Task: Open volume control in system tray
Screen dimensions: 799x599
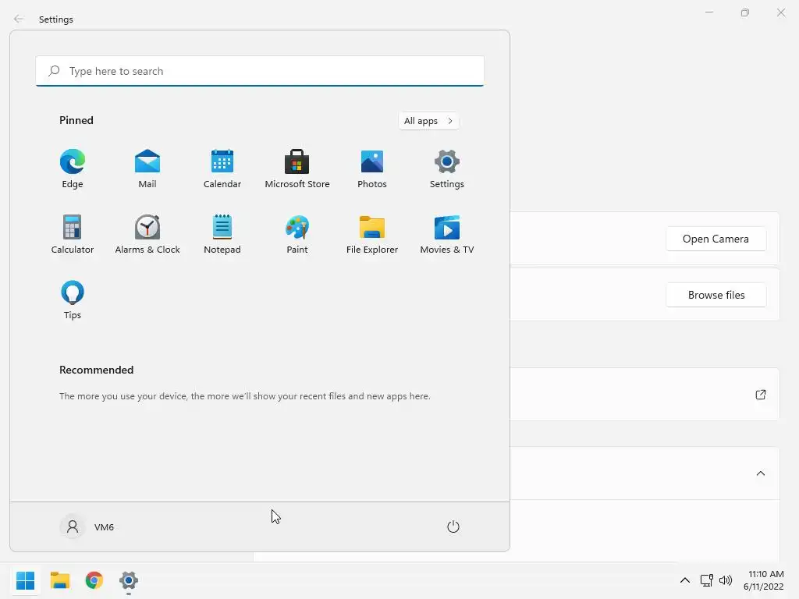Action: coord(725,580)
